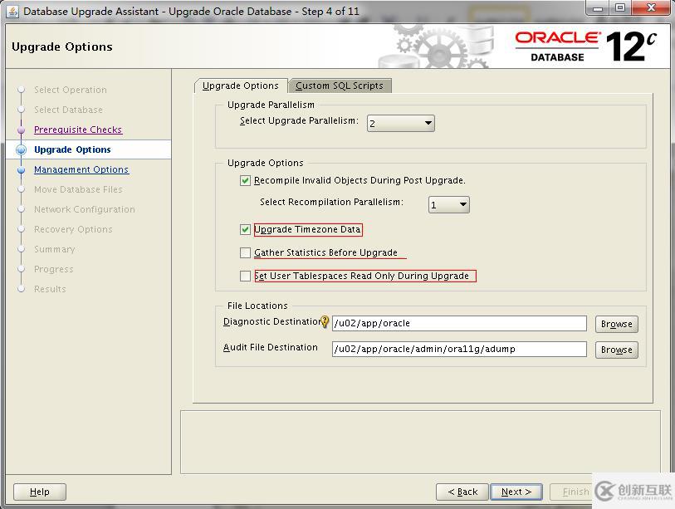Click the Diagnostic Destination label
Image resolution: width=675 pixels, height=509 pixels.
[272, 321]
